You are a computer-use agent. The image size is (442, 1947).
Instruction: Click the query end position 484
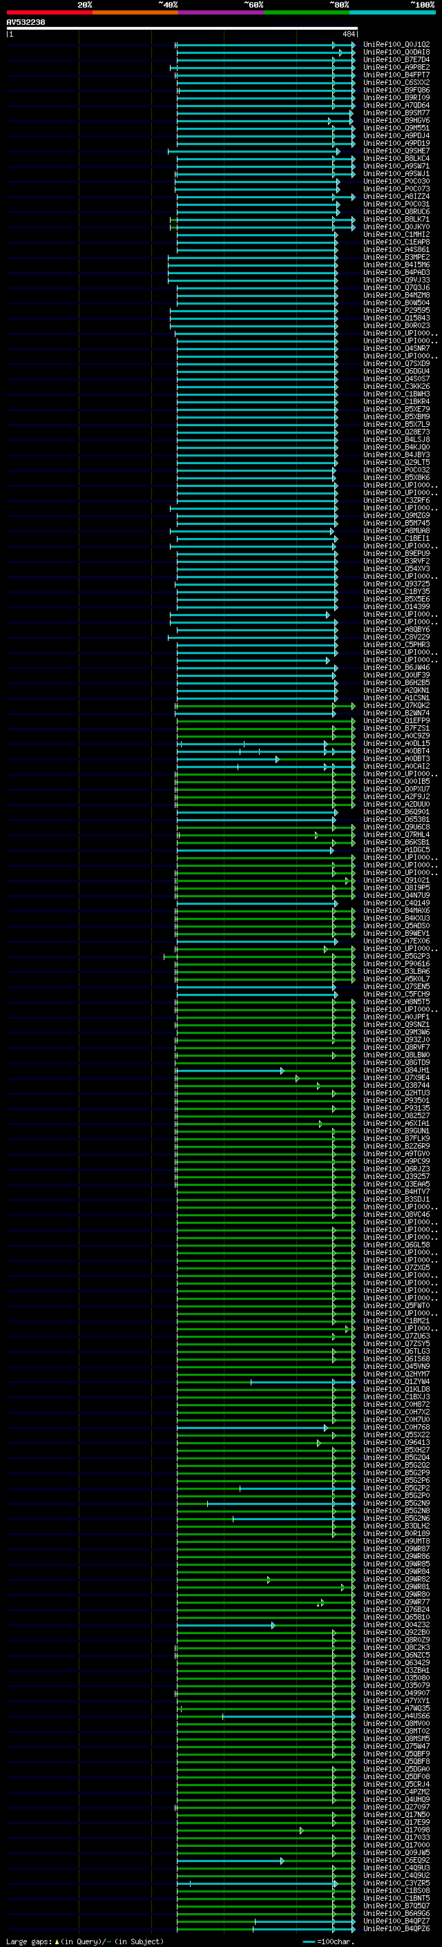click(x=348, y=34)
